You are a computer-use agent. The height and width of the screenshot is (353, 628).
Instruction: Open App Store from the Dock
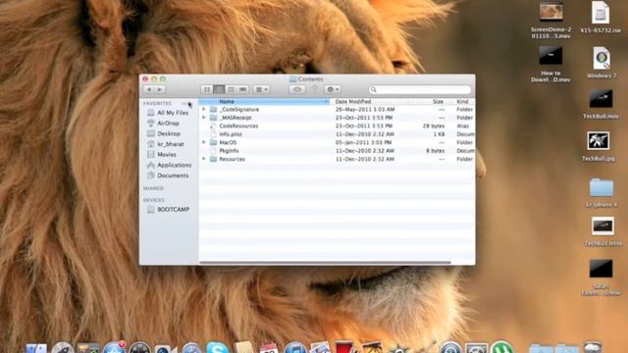114,347
